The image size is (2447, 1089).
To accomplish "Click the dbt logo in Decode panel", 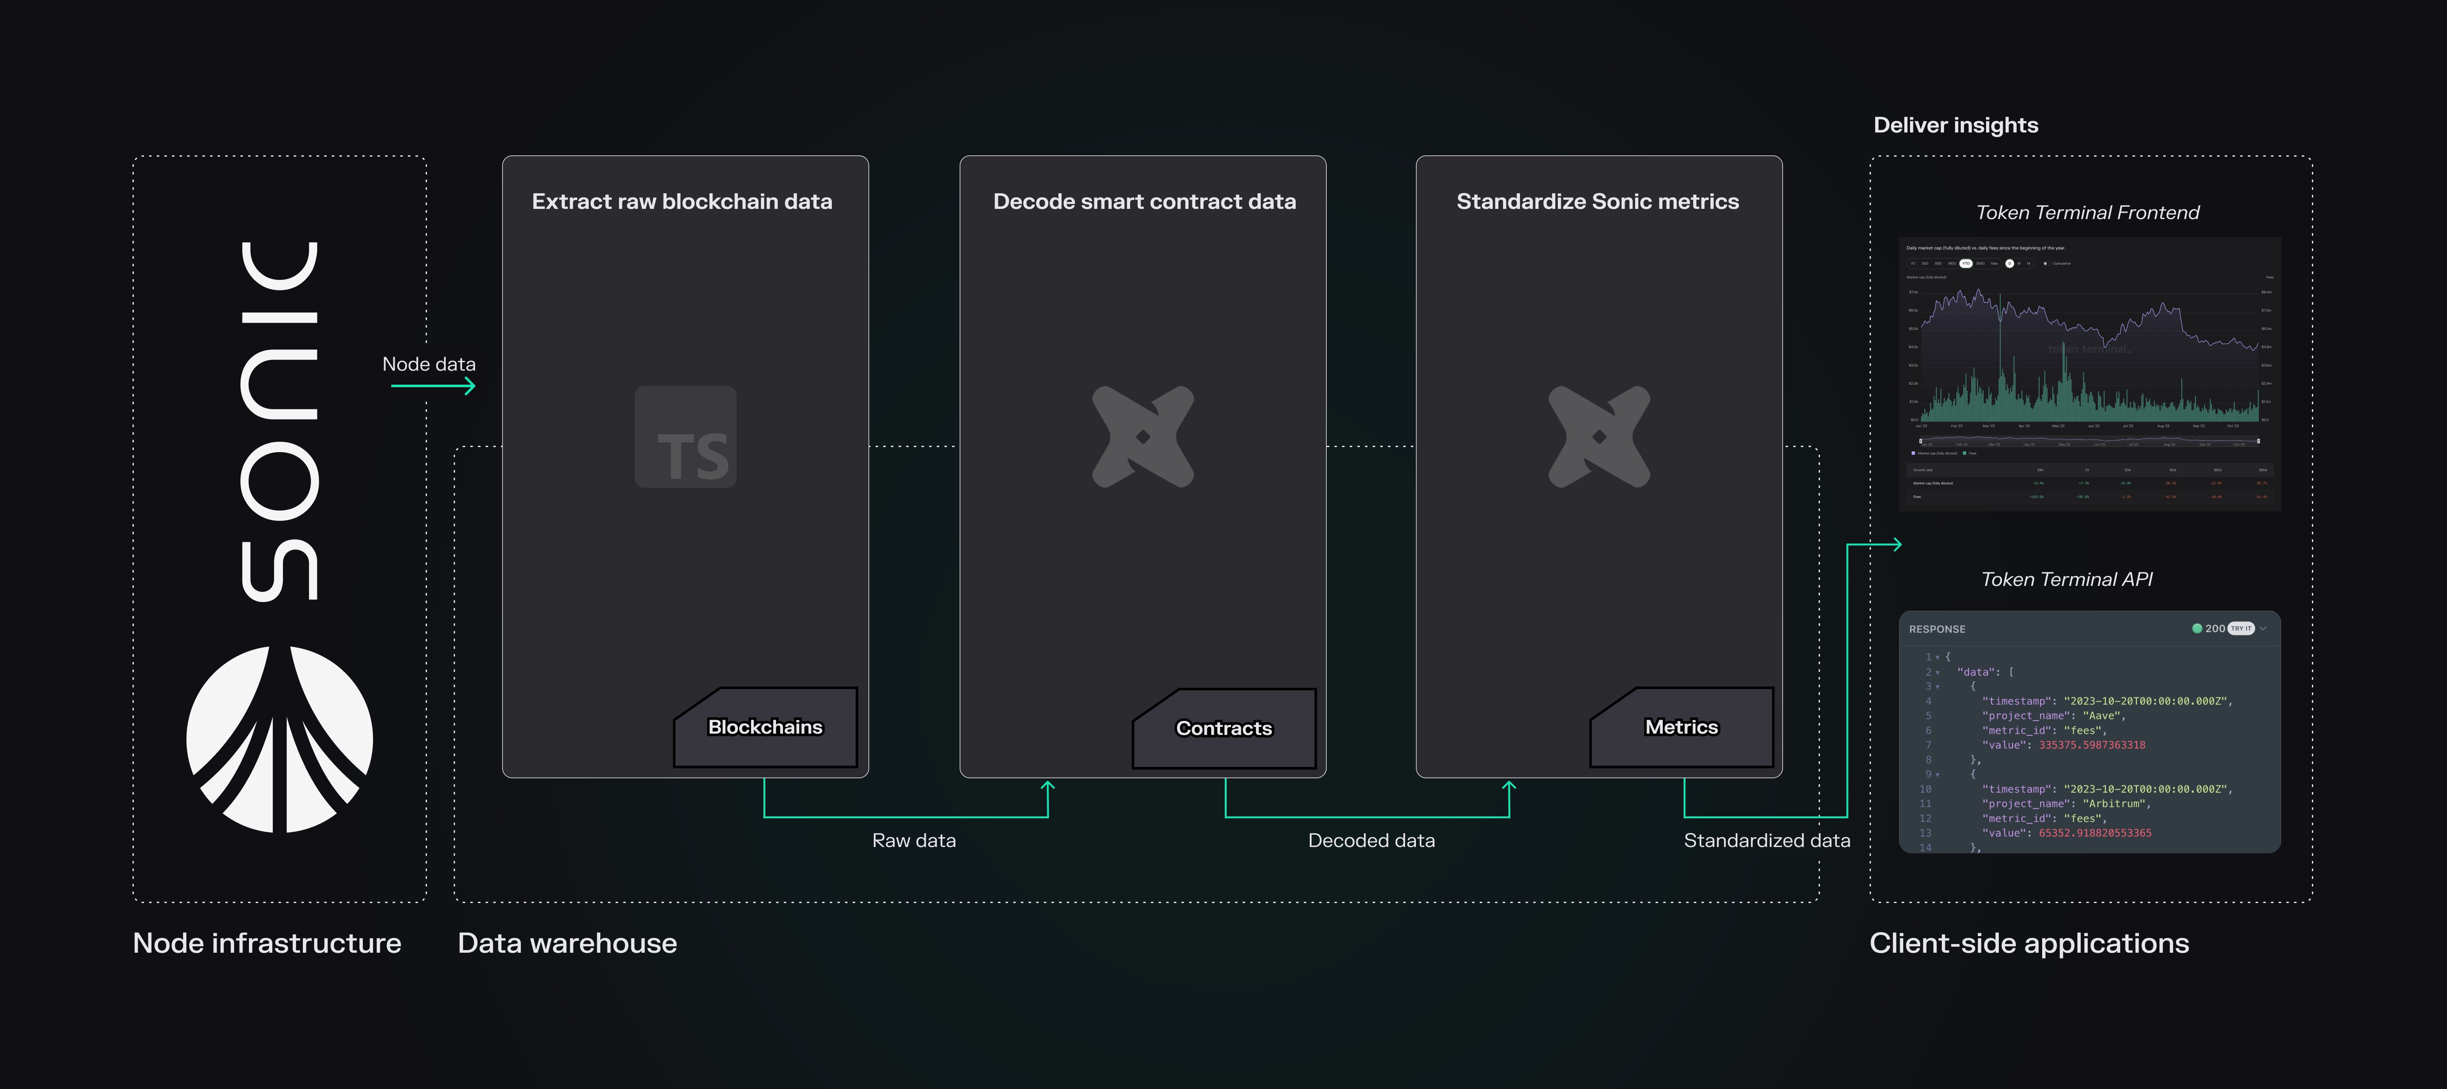I will click(1143, 437).
